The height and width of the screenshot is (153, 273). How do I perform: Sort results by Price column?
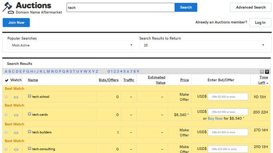click(185, 80)
